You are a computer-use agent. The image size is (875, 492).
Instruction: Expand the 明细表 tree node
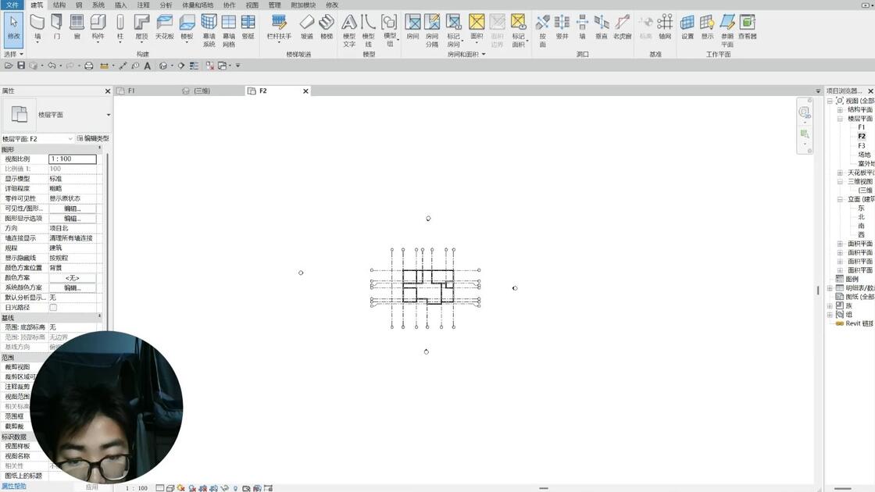(830, 288)
